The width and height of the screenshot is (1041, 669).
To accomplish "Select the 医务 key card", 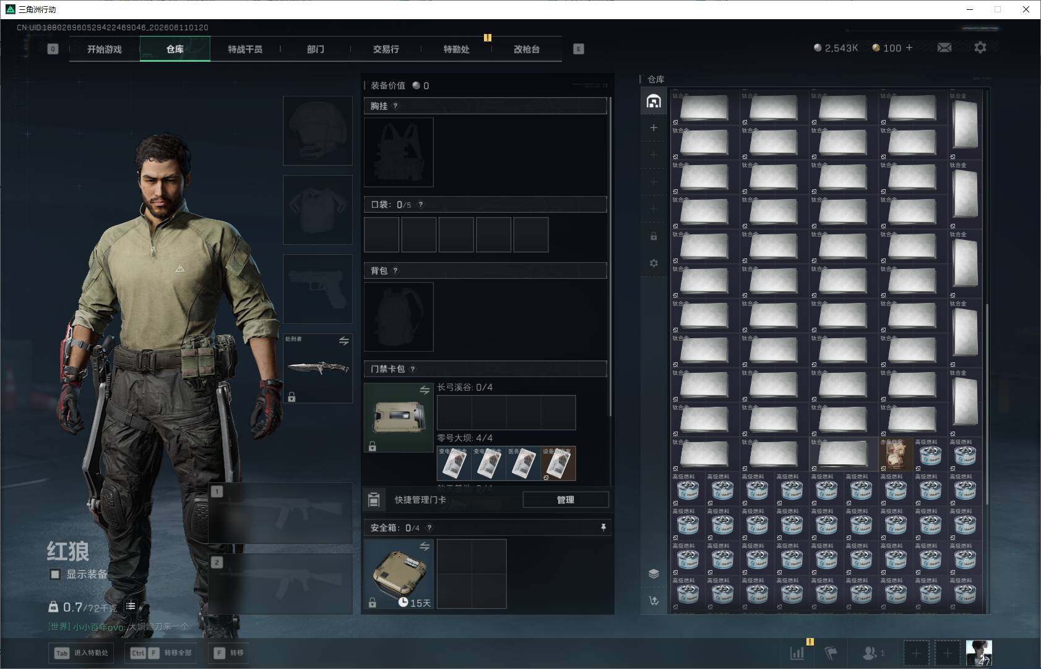I will (x=524, y=463).
